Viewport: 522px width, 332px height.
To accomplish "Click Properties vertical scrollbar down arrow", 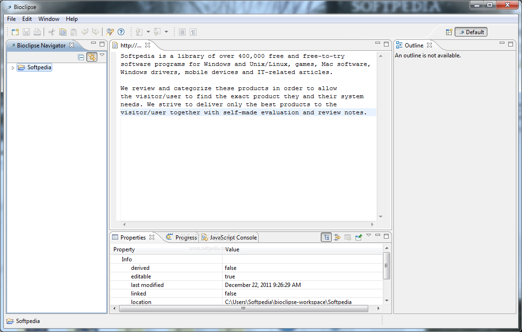I will coord(386,300).
